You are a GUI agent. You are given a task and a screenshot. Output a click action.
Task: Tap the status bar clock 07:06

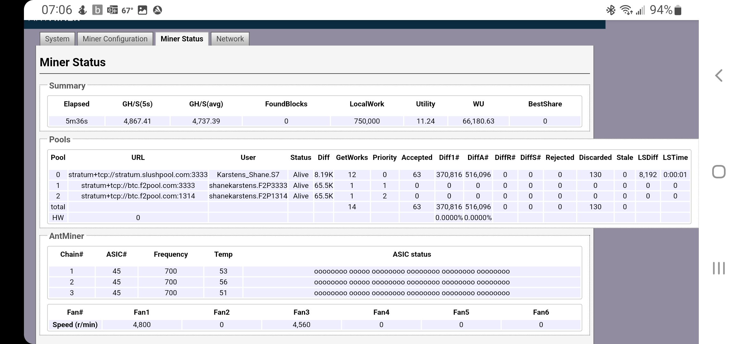point(57,10)
